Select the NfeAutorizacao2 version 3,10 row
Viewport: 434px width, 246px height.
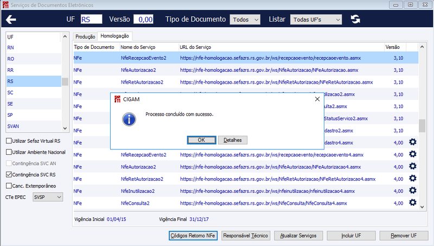point(246,70)
